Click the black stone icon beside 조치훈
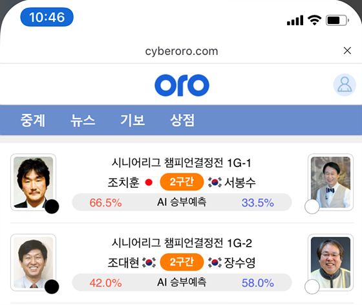Image resolution: width=362 pixels, height=305 pixels. pyautogui.click(x=52, y=207)
